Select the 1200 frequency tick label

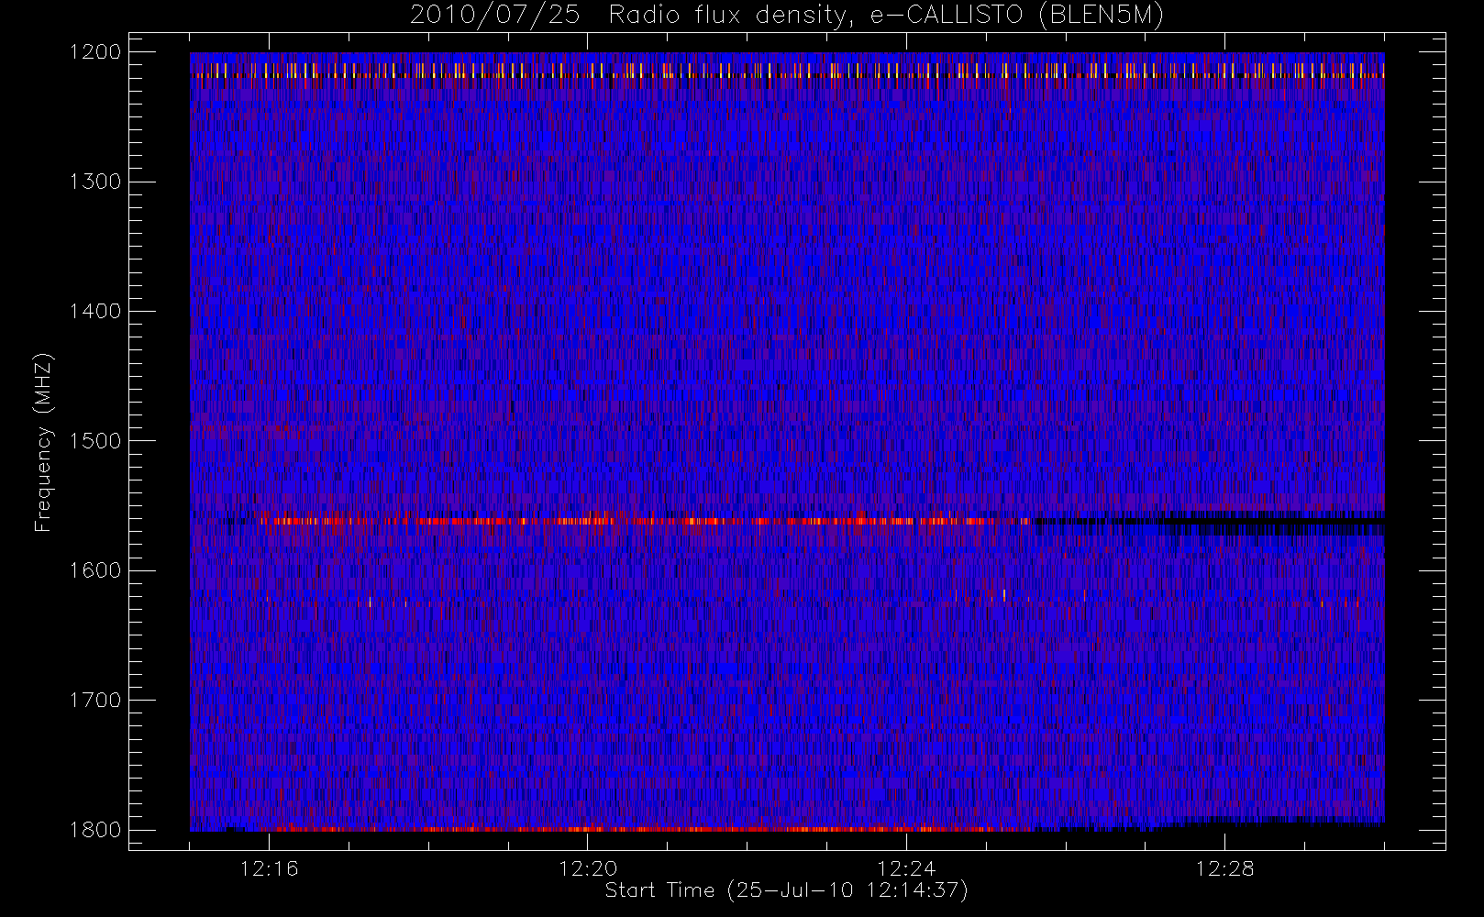tap(95, 52)
